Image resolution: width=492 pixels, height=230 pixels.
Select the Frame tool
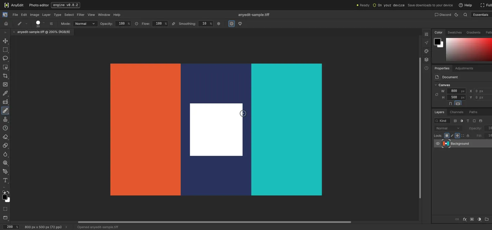[x=5, y=84]
